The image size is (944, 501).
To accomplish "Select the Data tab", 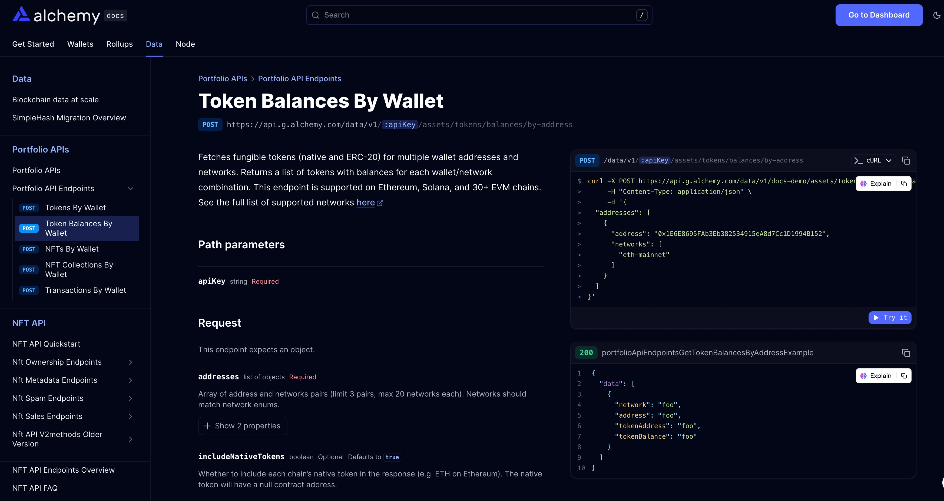I will (154, 44).
